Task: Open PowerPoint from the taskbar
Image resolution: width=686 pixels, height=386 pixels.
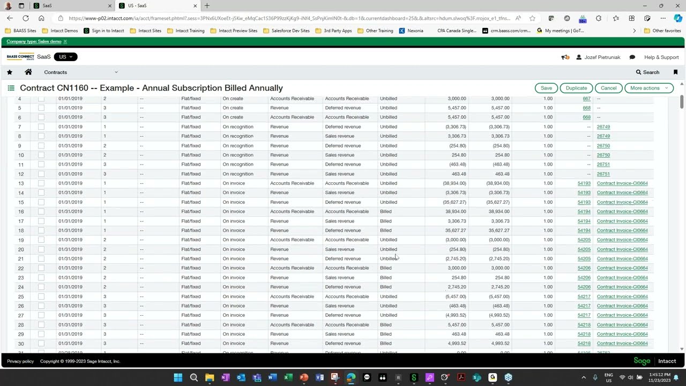Action: [304, 377]
